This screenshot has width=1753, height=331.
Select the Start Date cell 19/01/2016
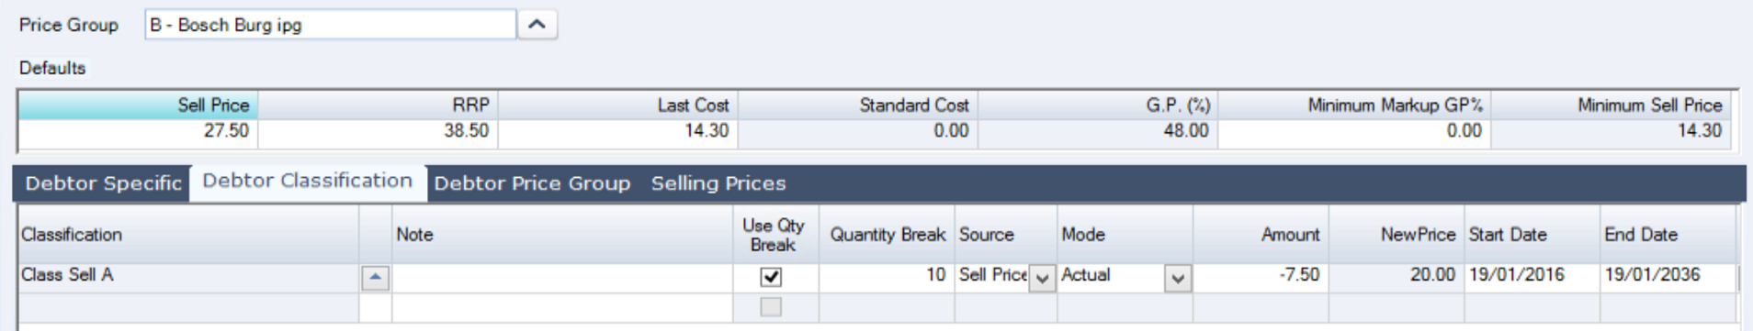click(1532, 275)
